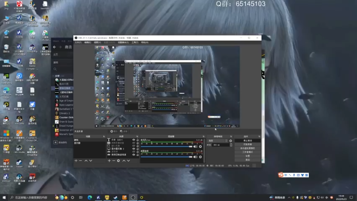Open notification center on taskbar

click(351, 197)
